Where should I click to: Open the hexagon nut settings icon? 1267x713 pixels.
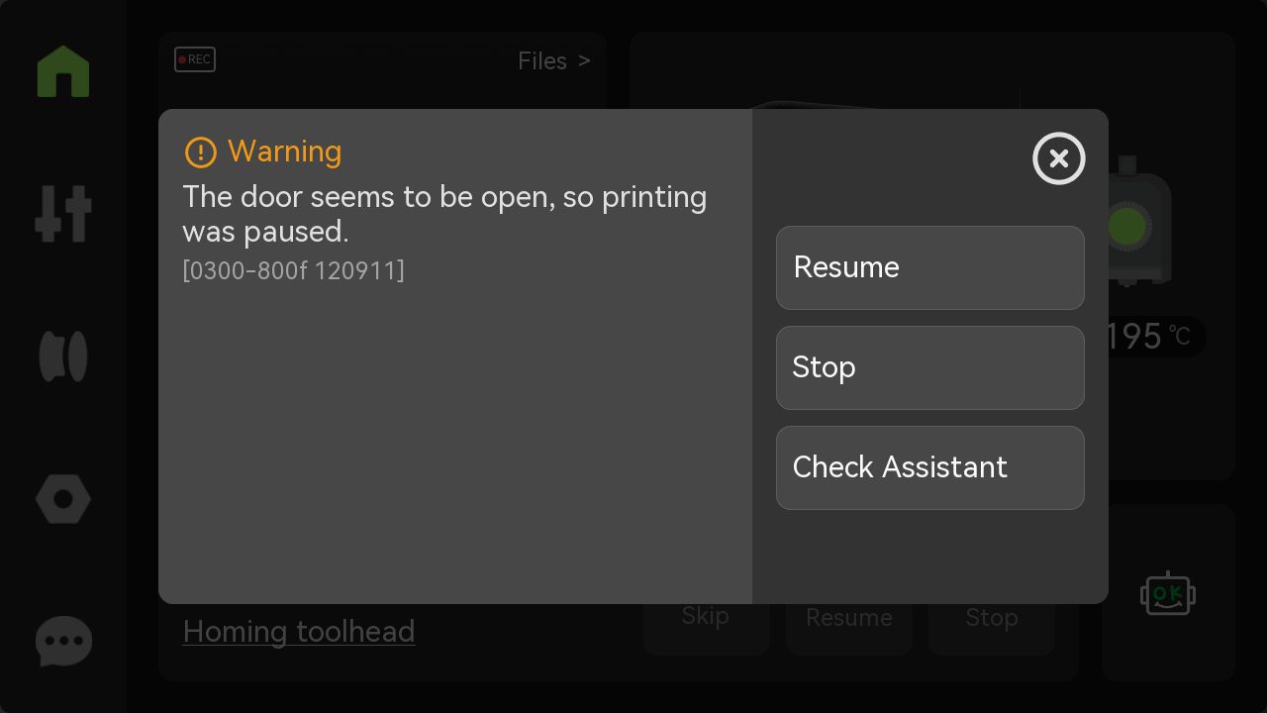click(63, 499)
